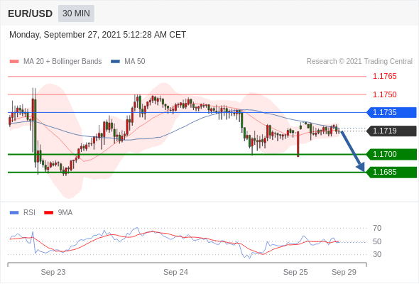Click the 'Sep 24' date axis label
This screenshot has height=284, width=419.
click(175, 272)
